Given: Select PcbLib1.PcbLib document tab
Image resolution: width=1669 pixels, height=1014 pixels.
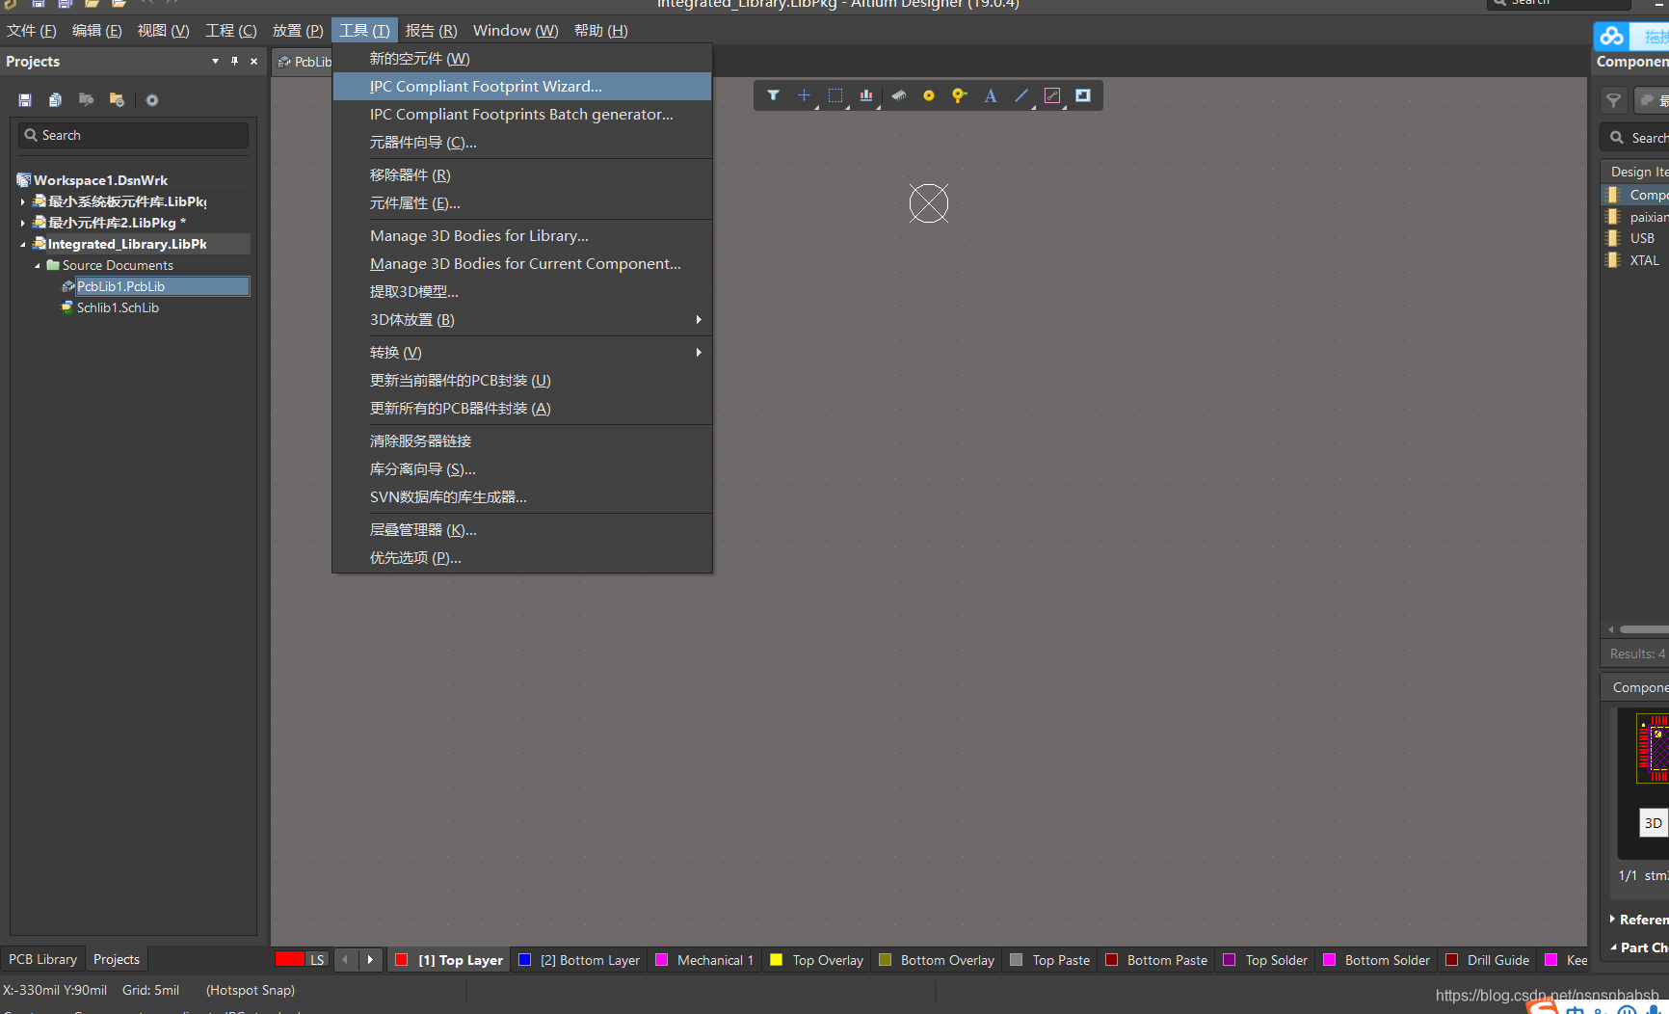Looking at the screenshot, I should [304, 61].
